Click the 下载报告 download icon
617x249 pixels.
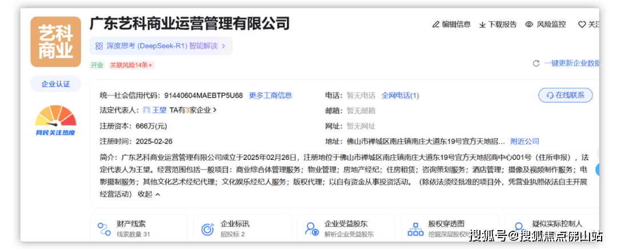coord(482,25)
